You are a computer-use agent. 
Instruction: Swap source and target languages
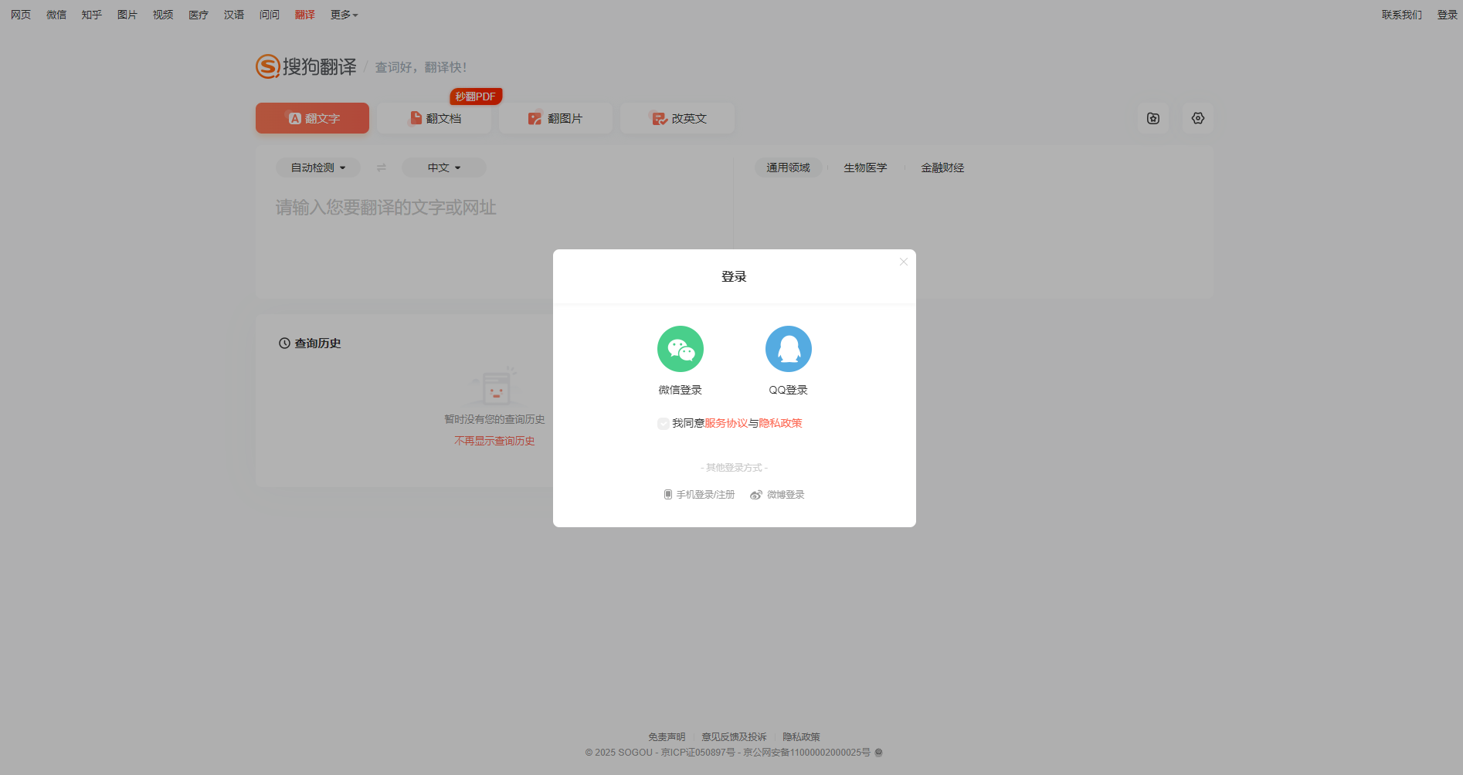tap(381, 167)
